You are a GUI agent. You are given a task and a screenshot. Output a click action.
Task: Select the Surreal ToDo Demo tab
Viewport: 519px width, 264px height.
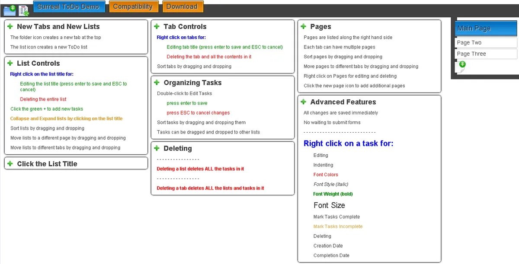(69, 6)
